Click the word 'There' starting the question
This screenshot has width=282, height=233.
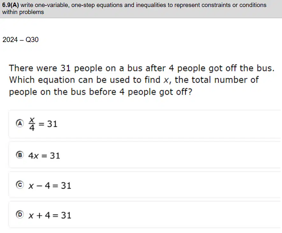21,68
